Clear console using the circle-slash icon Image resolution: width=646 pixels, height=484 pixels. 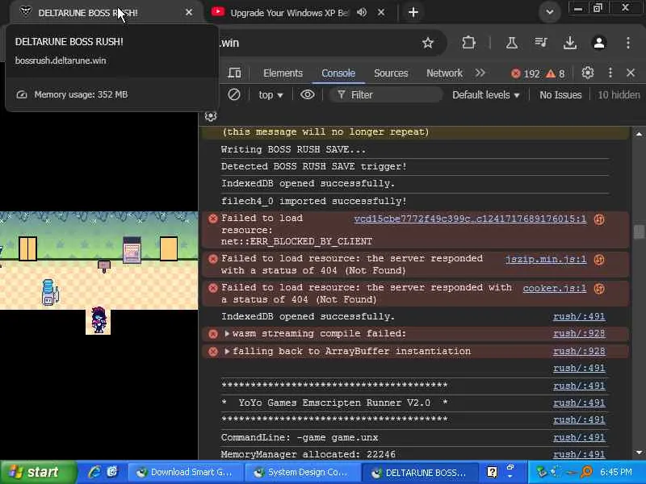[234, 94]
